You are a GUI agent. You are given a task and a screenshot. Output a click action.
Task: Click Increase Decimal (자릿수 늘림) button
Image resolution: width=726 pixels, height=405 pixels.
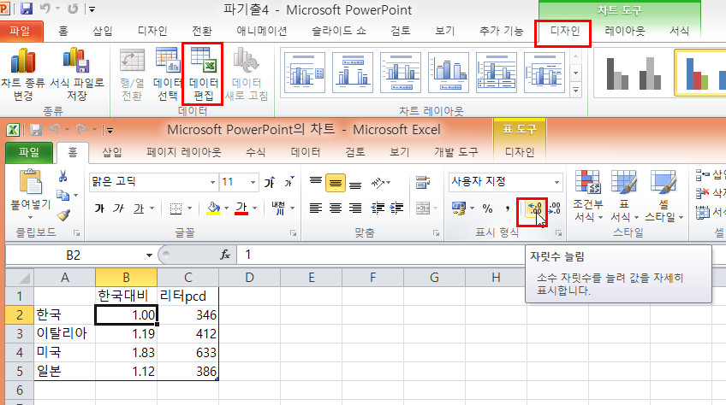(535, 209)
